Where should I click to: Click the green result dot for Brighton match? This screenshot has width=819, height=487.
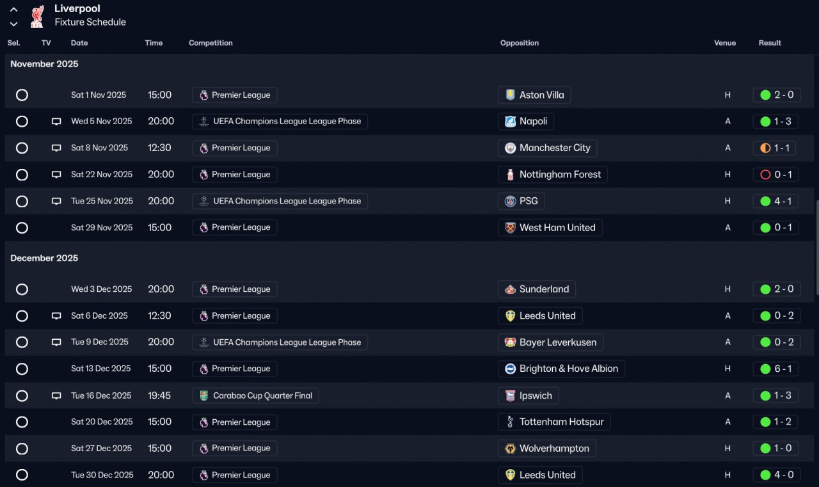click(x=765, y=369)
